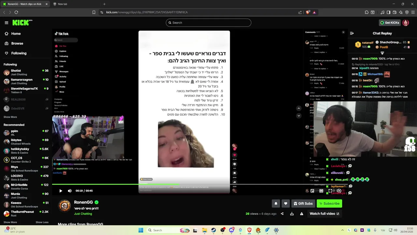Screen dimensions: 417x235
Task: Follow RonenGG with the heart button
Action: (286, 203)
